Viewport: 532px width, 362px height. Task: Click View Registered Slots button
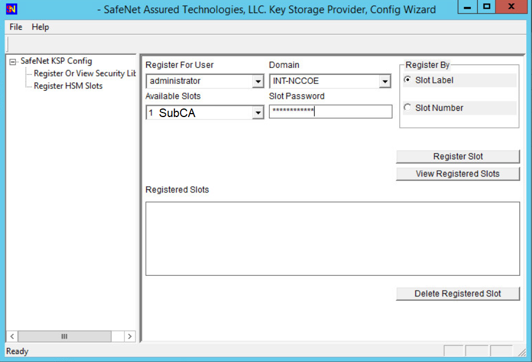tap(458, 174)
